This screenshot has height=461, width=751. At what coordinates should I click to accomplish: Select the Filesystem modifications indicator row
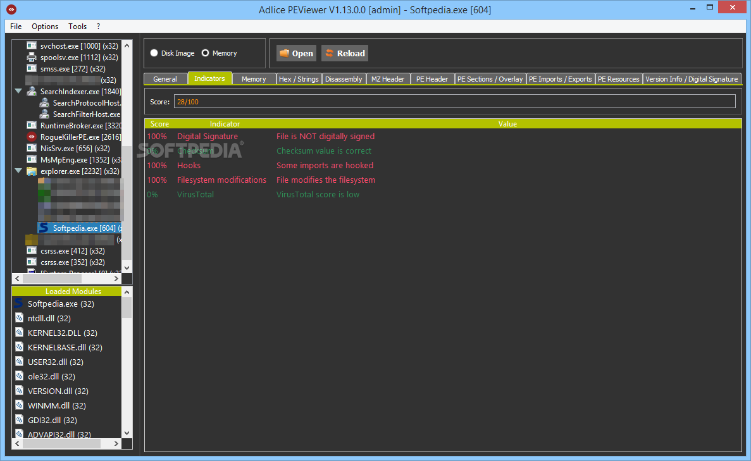pos(443,180)
